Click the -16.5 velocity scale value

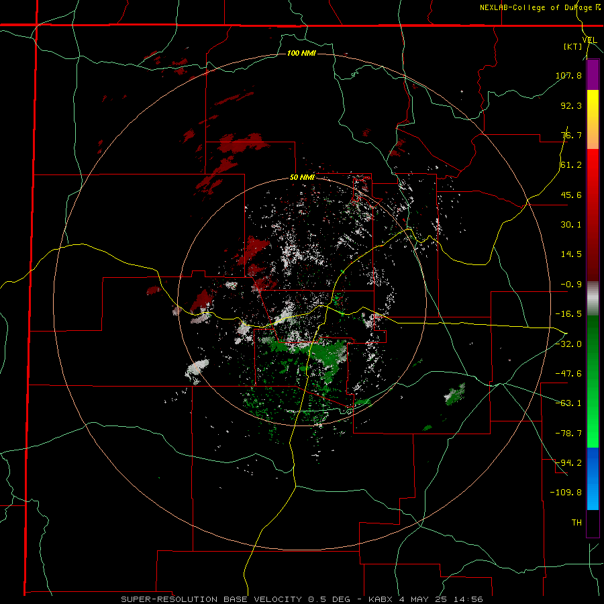(x=568, y=314)
